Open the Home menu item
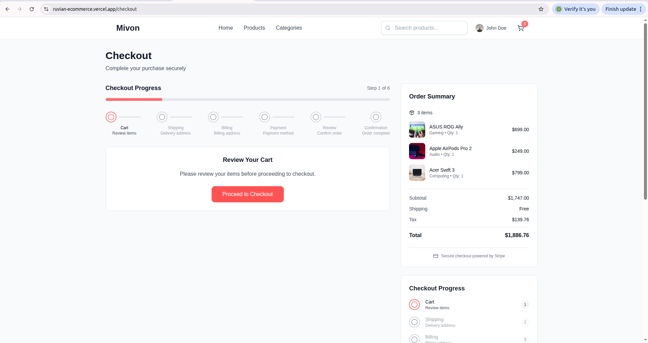 (226, 28)
